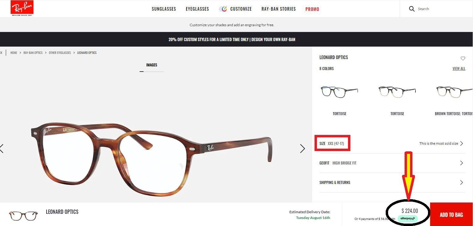Open the Eyeglasses menu

[197, 9]
